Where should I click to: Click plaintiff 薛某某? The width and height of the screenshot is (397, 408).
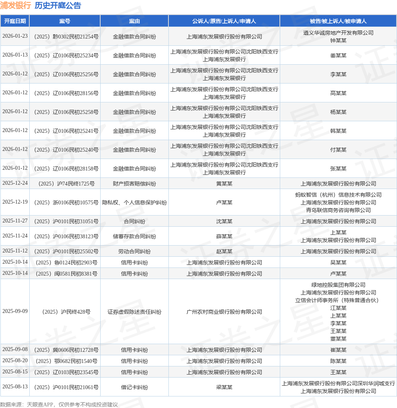[x=224, y=236]
